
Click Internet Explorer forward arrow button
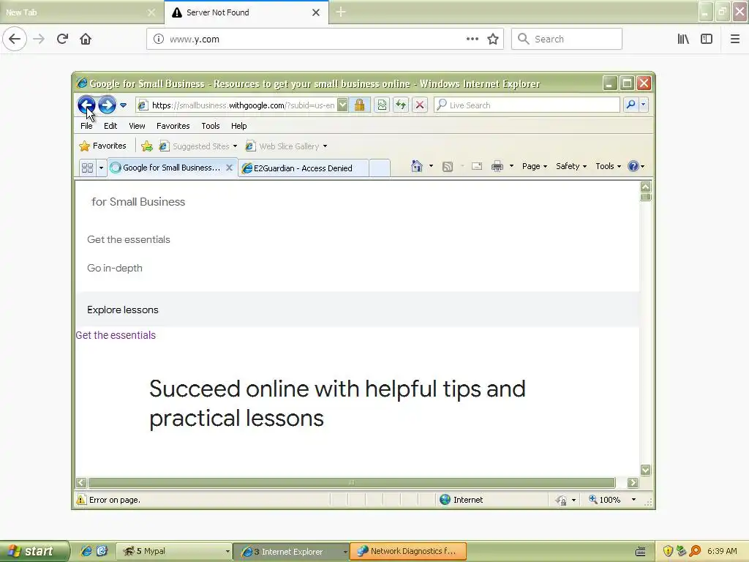tap(107, 105)
